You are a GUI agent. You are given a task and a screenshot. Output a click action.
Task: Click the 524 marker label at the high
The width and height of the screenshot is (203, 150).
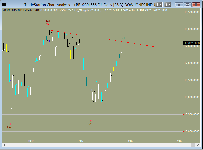[48, 21]
